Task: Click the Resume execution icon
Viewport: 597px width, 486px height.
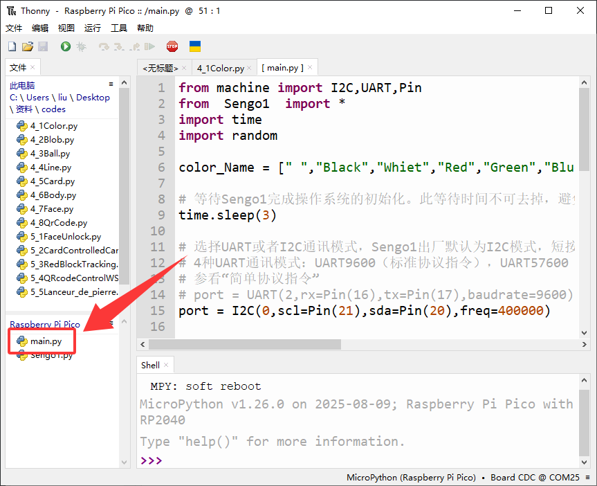Action: click(x=149, y=46)
